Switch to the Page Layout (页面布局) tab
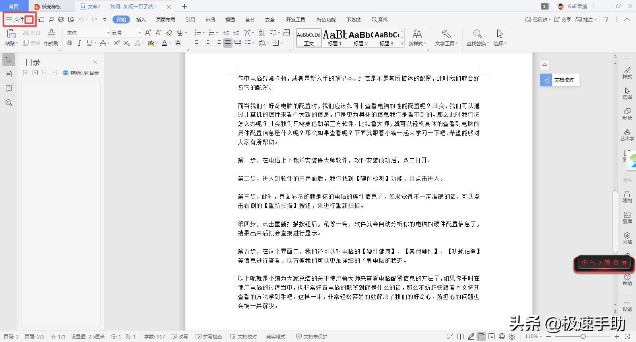This screenshot has width=636, height=342. (165, 19)
